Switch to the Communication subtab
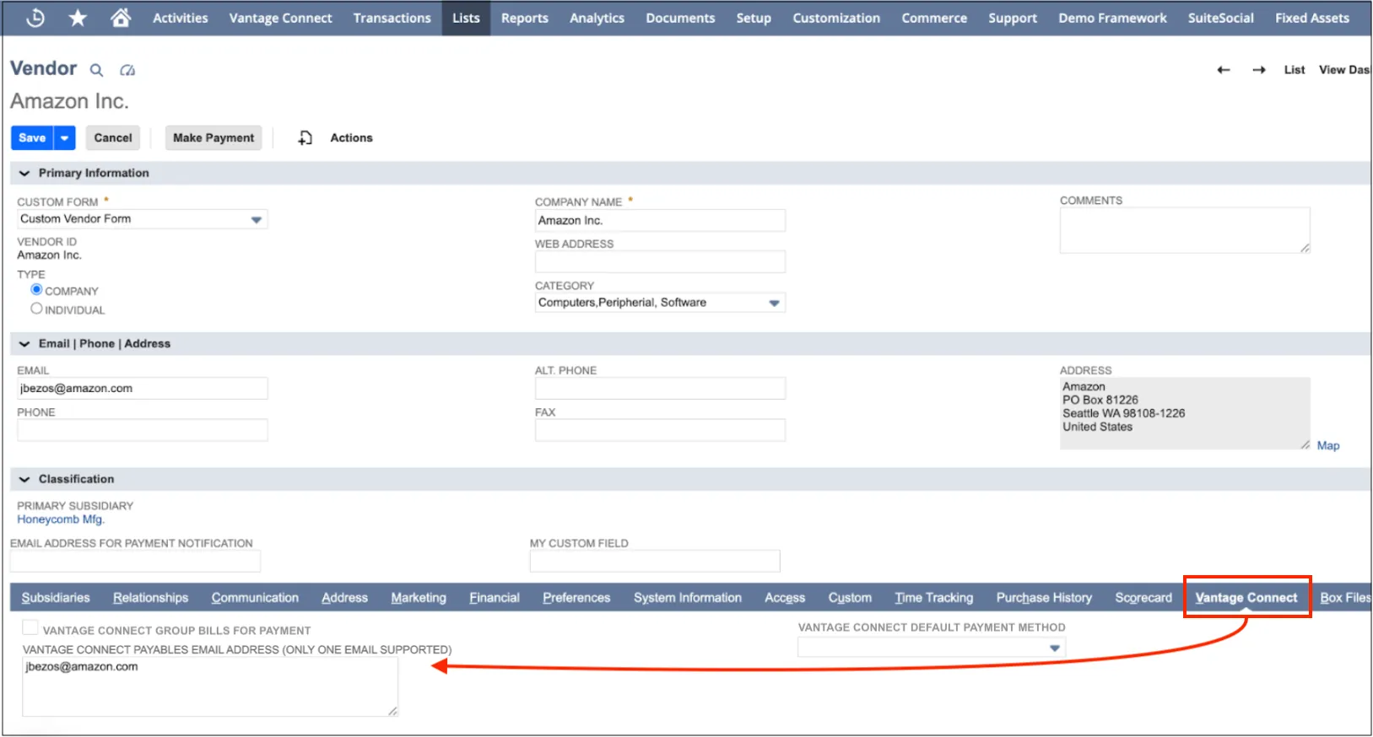This screenshot has height=737, width=1373. pos(255,597)
